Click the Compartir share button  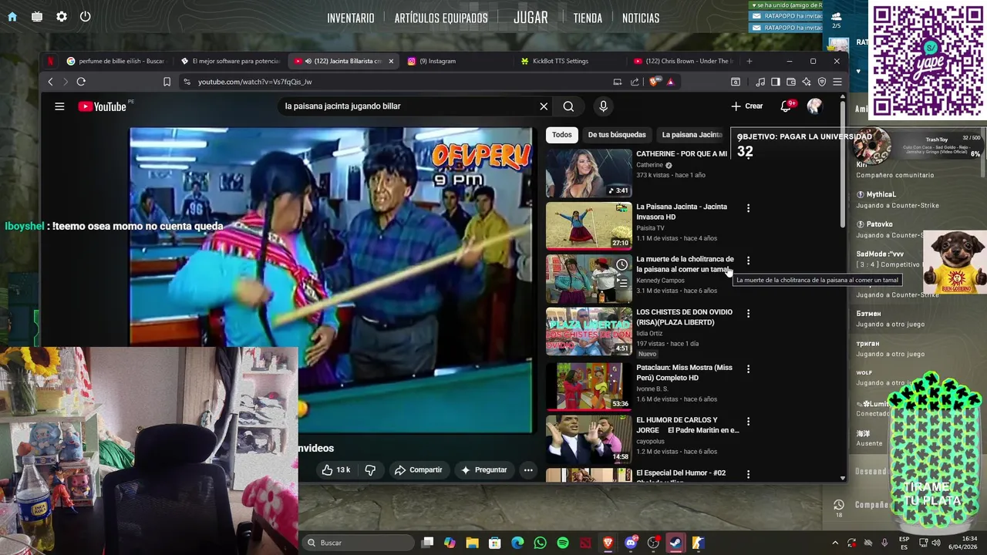click(419, 469)
